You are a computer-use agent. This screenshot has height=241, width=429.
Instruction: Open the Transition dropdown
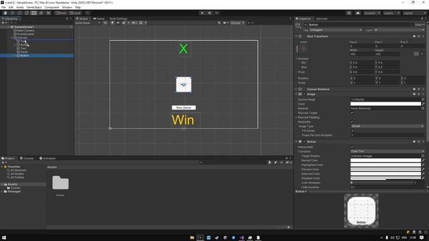click(387, 151)
